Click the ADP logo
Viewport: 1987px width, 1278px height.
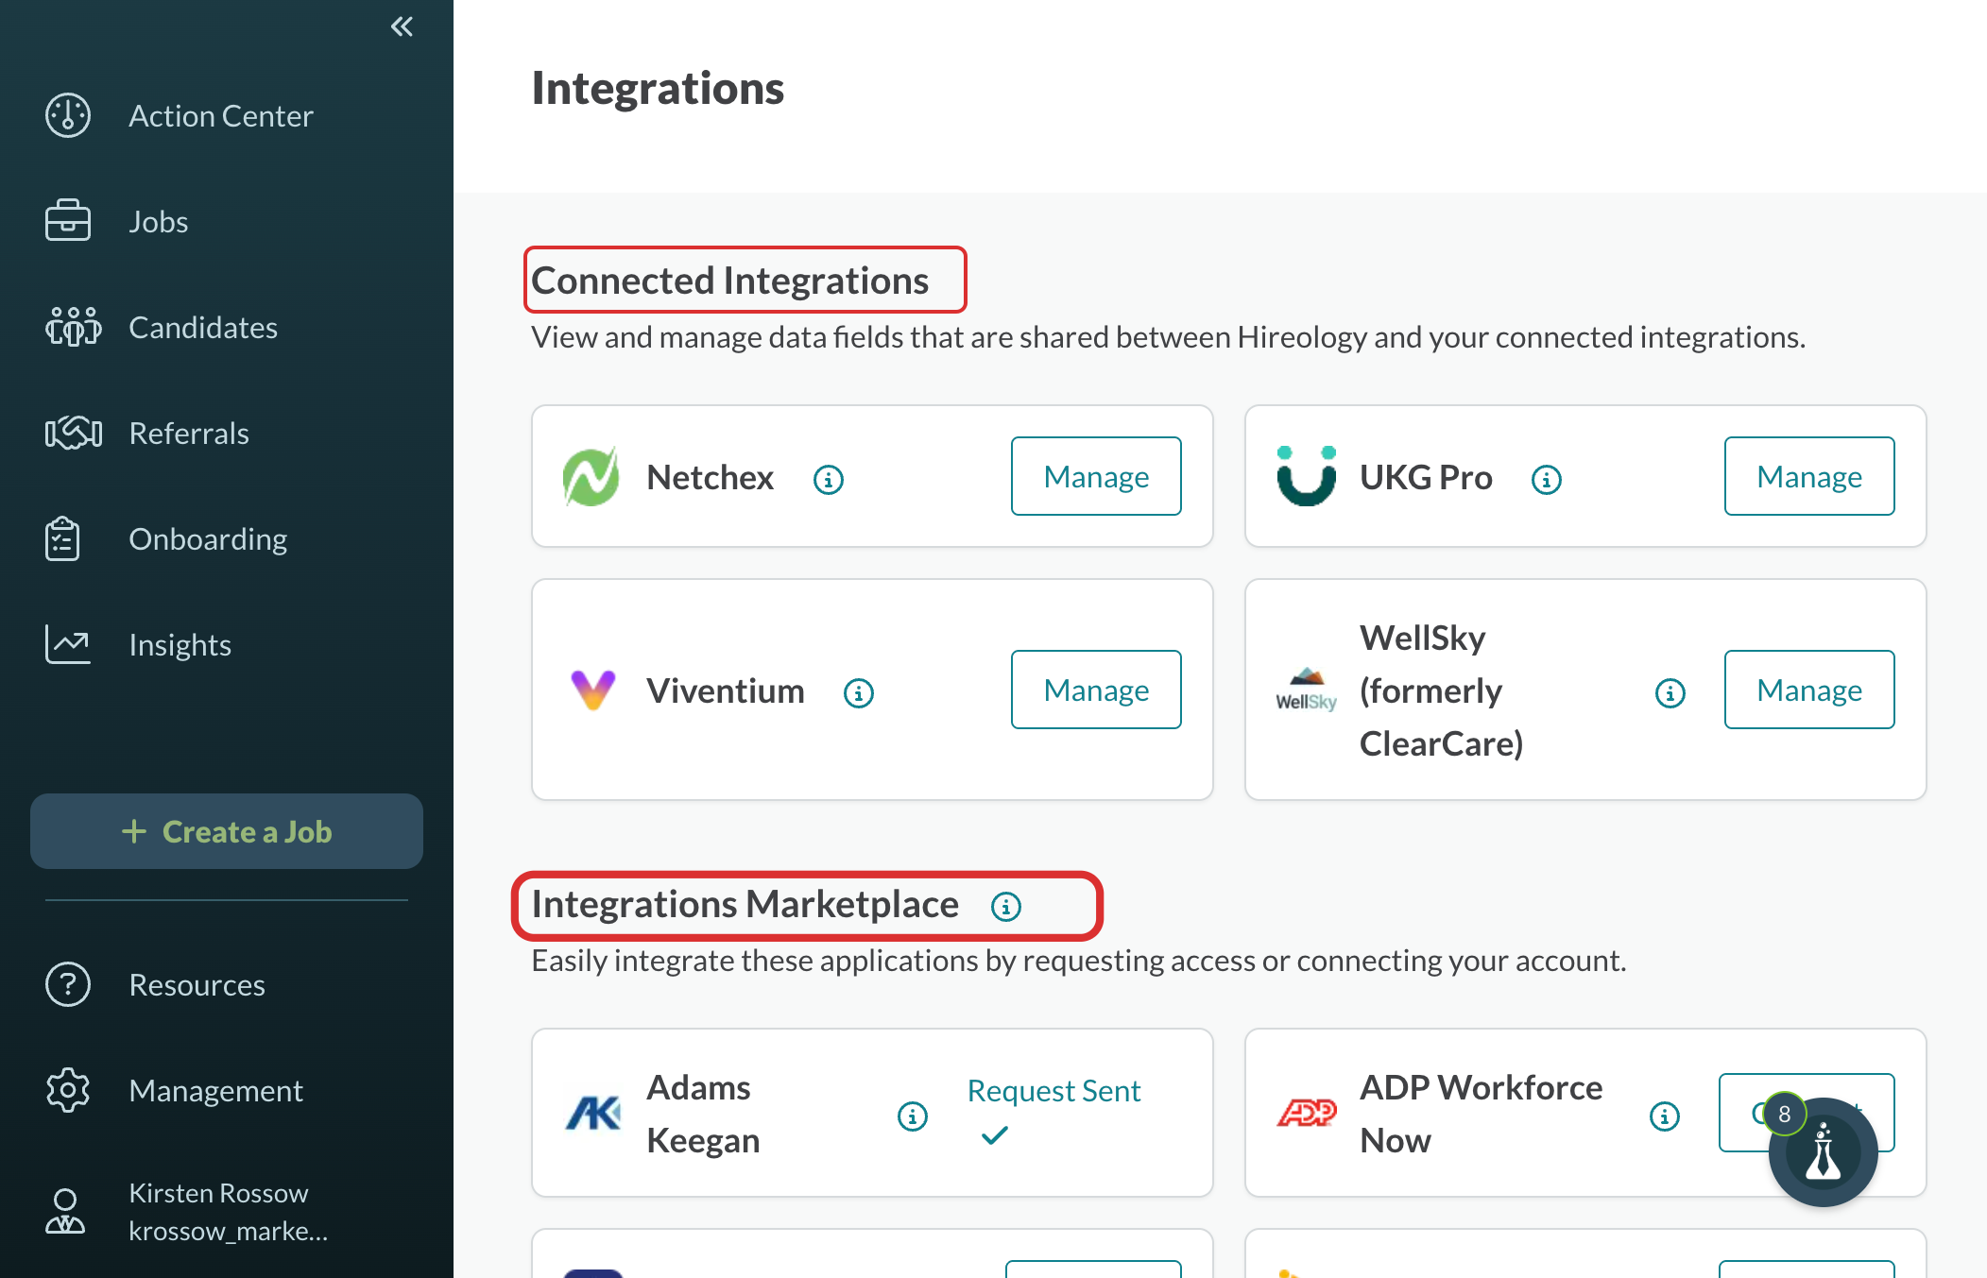pyautogui.click(x=1307, y=1113)
